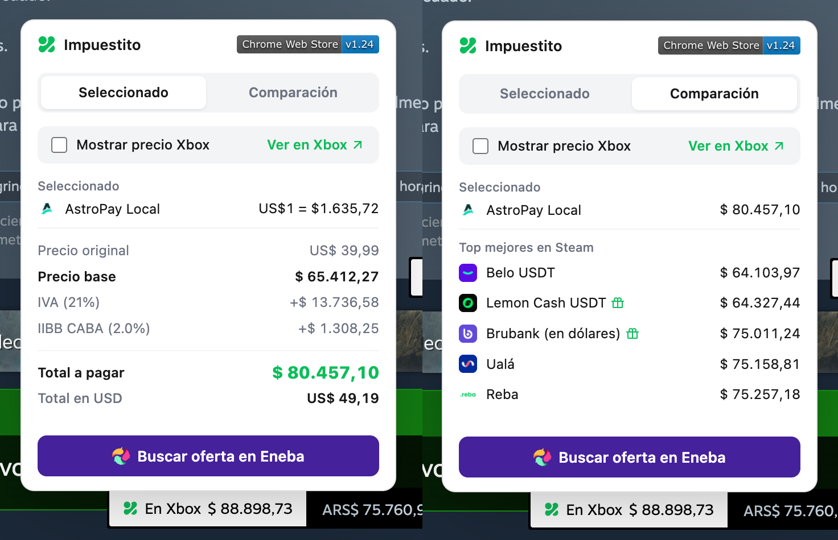
Task: Click Ualá label
Action: 500,364
